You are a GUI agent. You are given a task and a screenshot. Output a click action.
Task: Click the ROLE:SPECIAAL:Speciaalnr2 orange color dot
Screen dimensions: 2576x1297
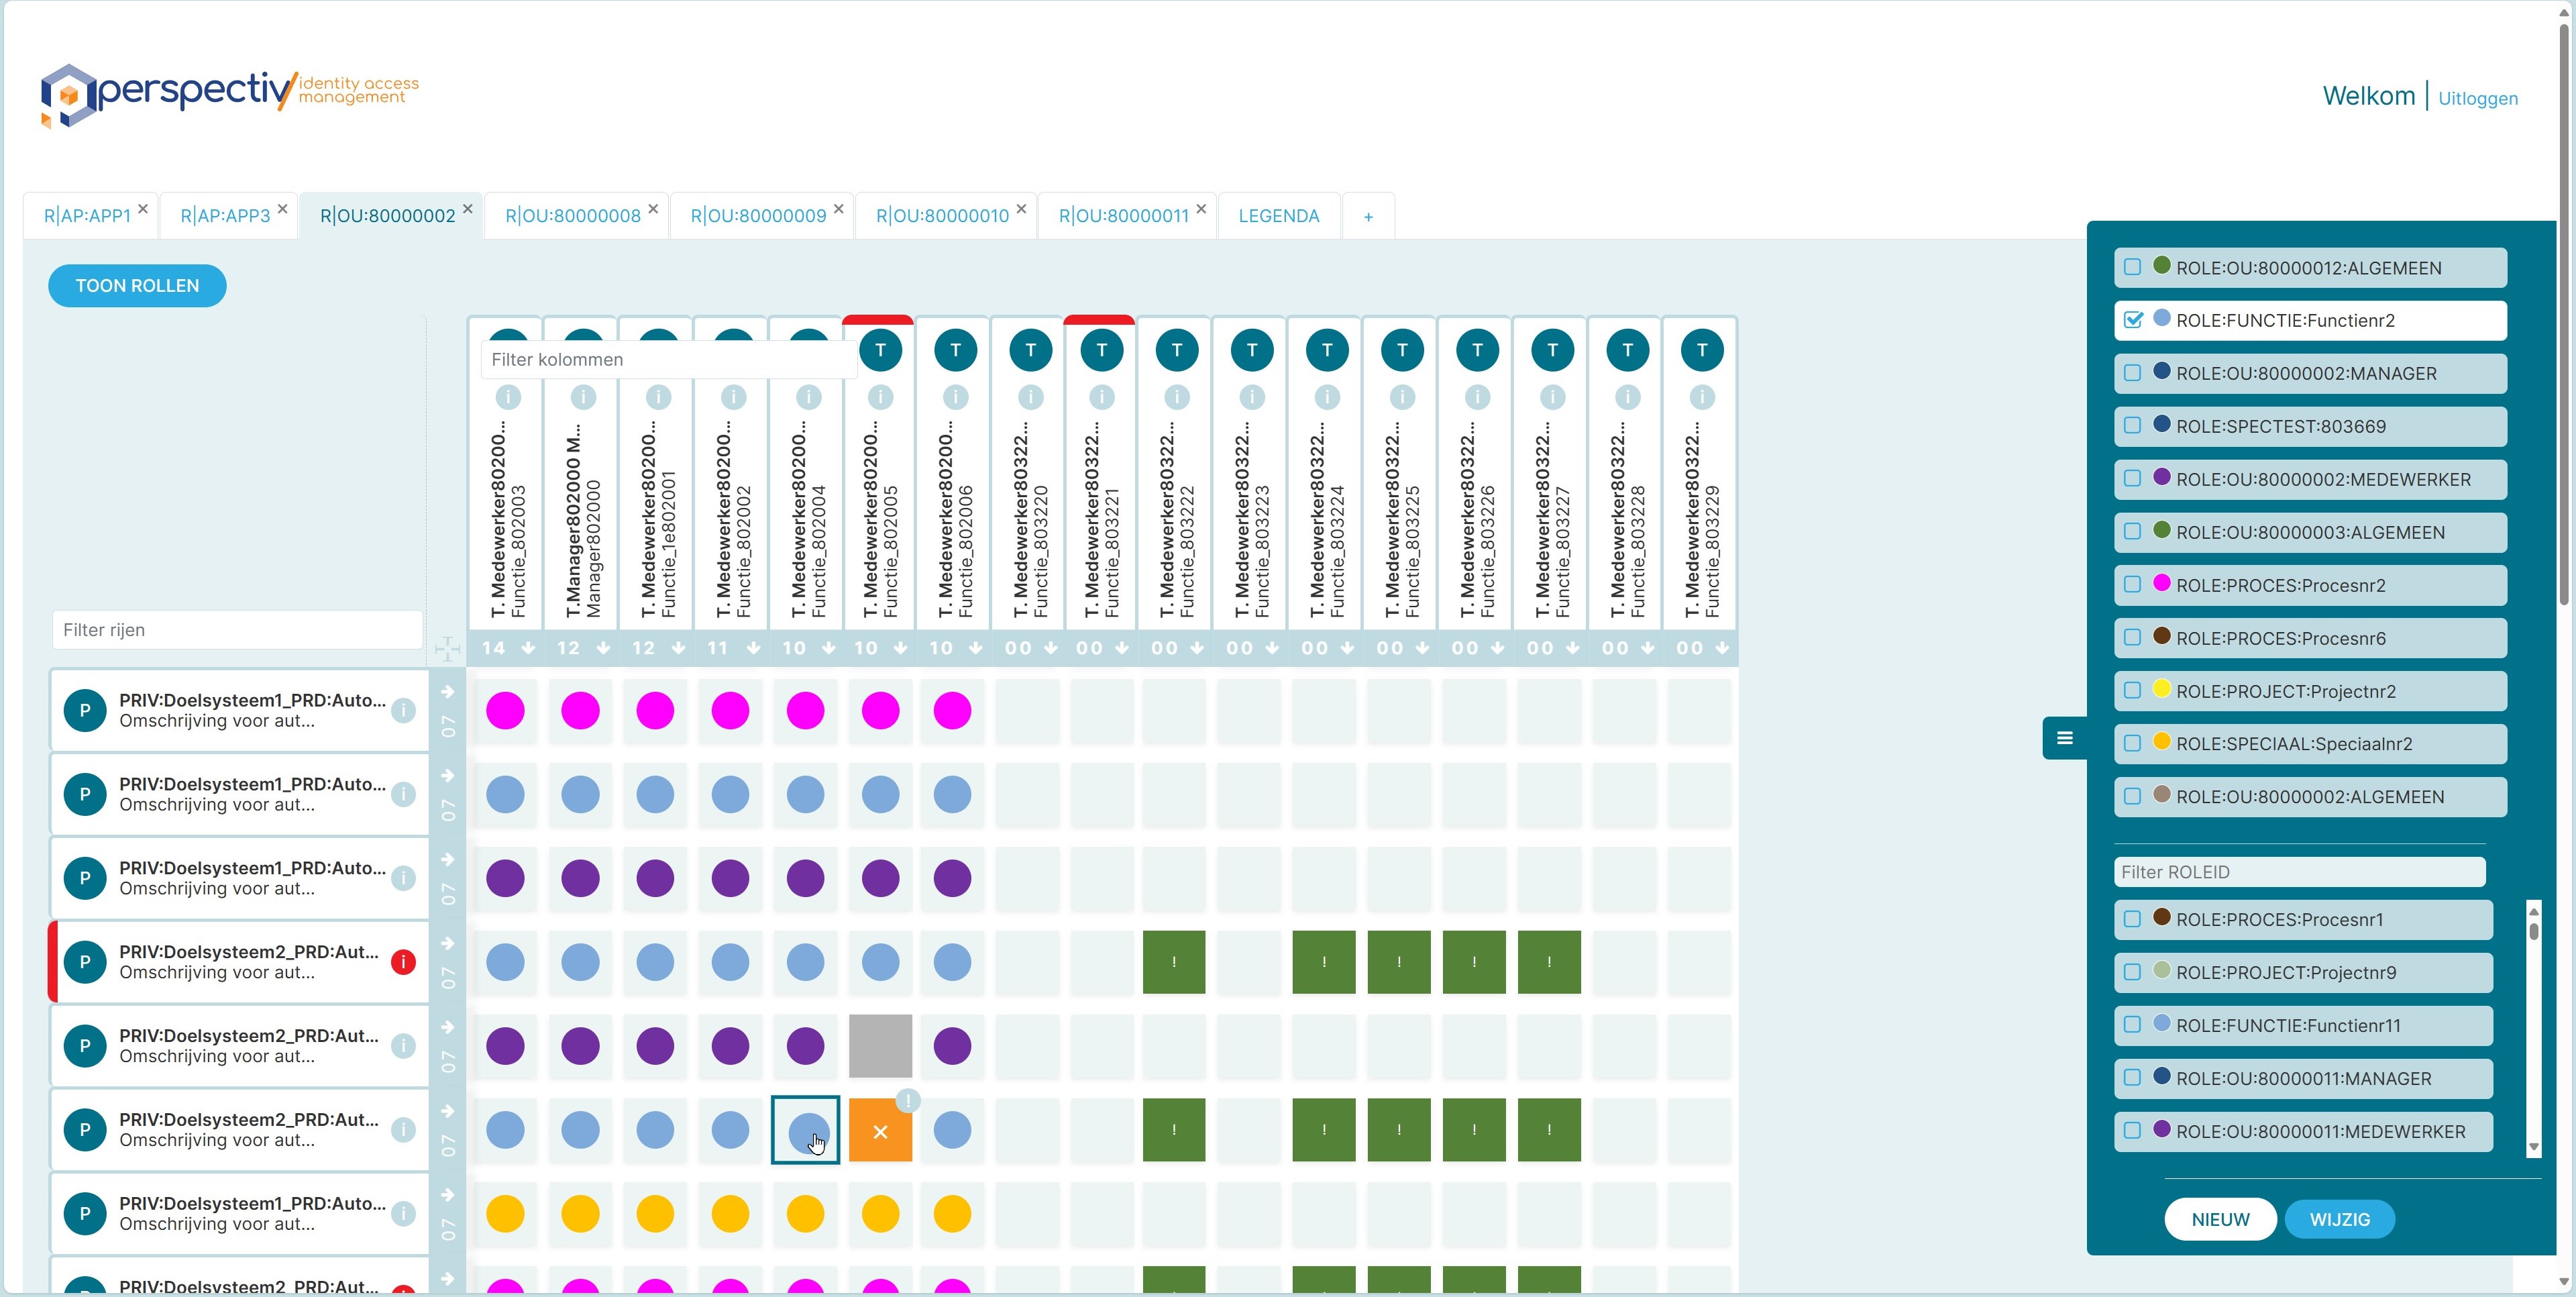pos(2161,741)
